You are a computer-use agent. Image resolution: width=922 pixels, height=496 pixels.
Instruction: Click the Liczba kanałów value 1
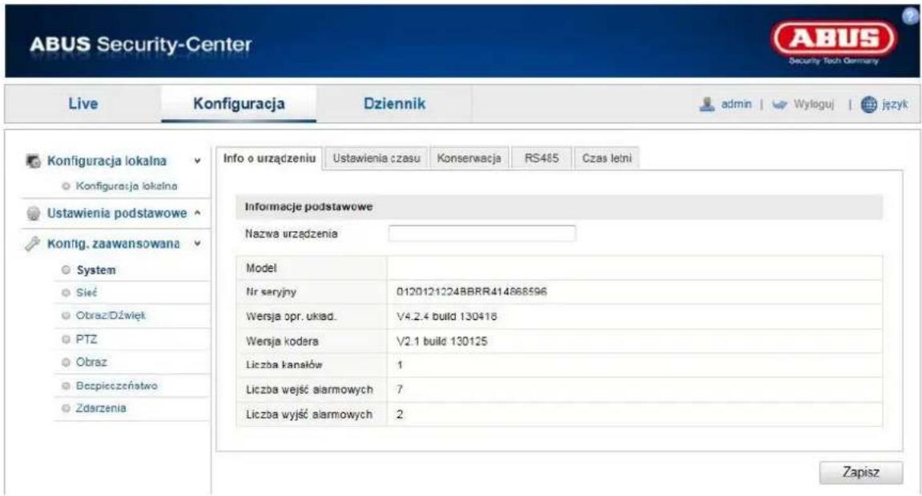pyautogui.click(x=400, y=365)
